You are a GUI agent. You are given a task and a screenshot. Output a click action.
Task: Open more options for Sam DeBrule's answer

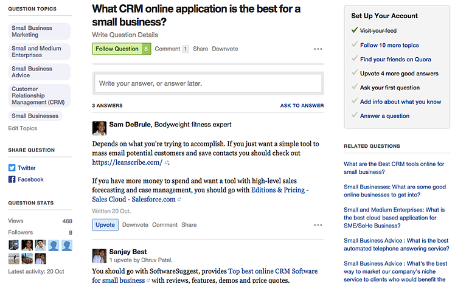click(318, 225)
